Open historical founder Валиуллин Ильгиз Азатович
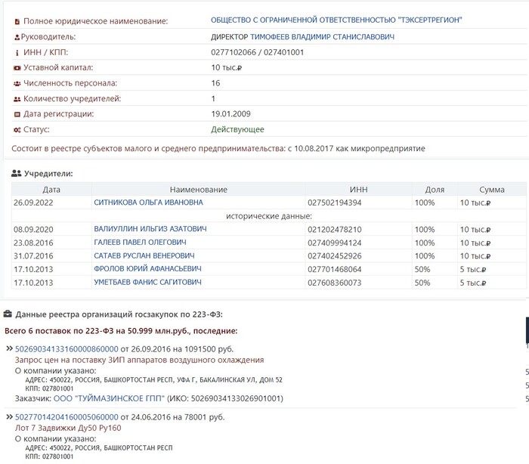This screenshot has width=529, height=464. point(148,230)
